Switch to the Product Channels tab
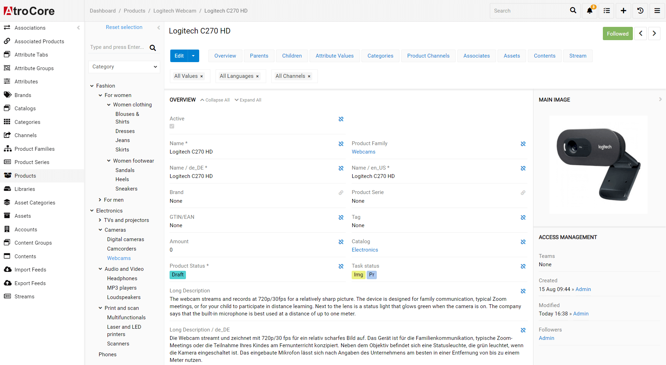Image resolution: width=666 pixels, height=365 pixels. click(428, 56)
